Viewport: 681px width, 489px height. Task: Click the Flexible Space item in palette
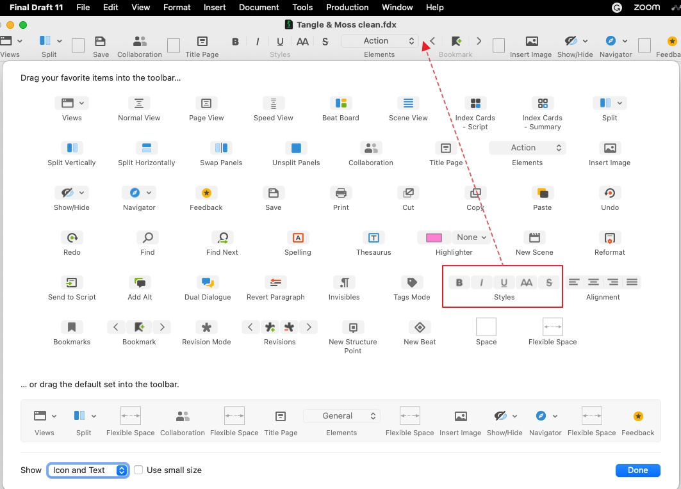[x=552, y=327]
